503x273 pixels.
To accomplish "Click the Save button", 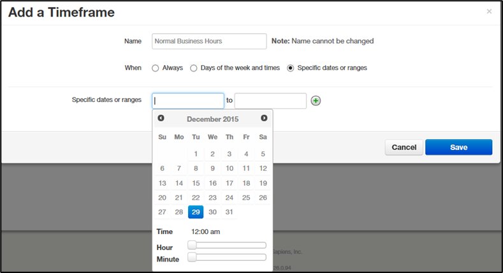I will (x=458, y=147).
